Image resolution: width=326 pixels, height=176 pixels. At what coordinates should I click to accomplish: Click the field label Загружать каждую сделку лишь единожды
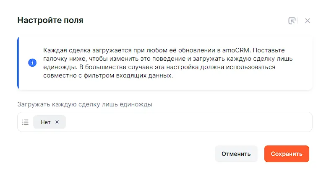(84, 104)
